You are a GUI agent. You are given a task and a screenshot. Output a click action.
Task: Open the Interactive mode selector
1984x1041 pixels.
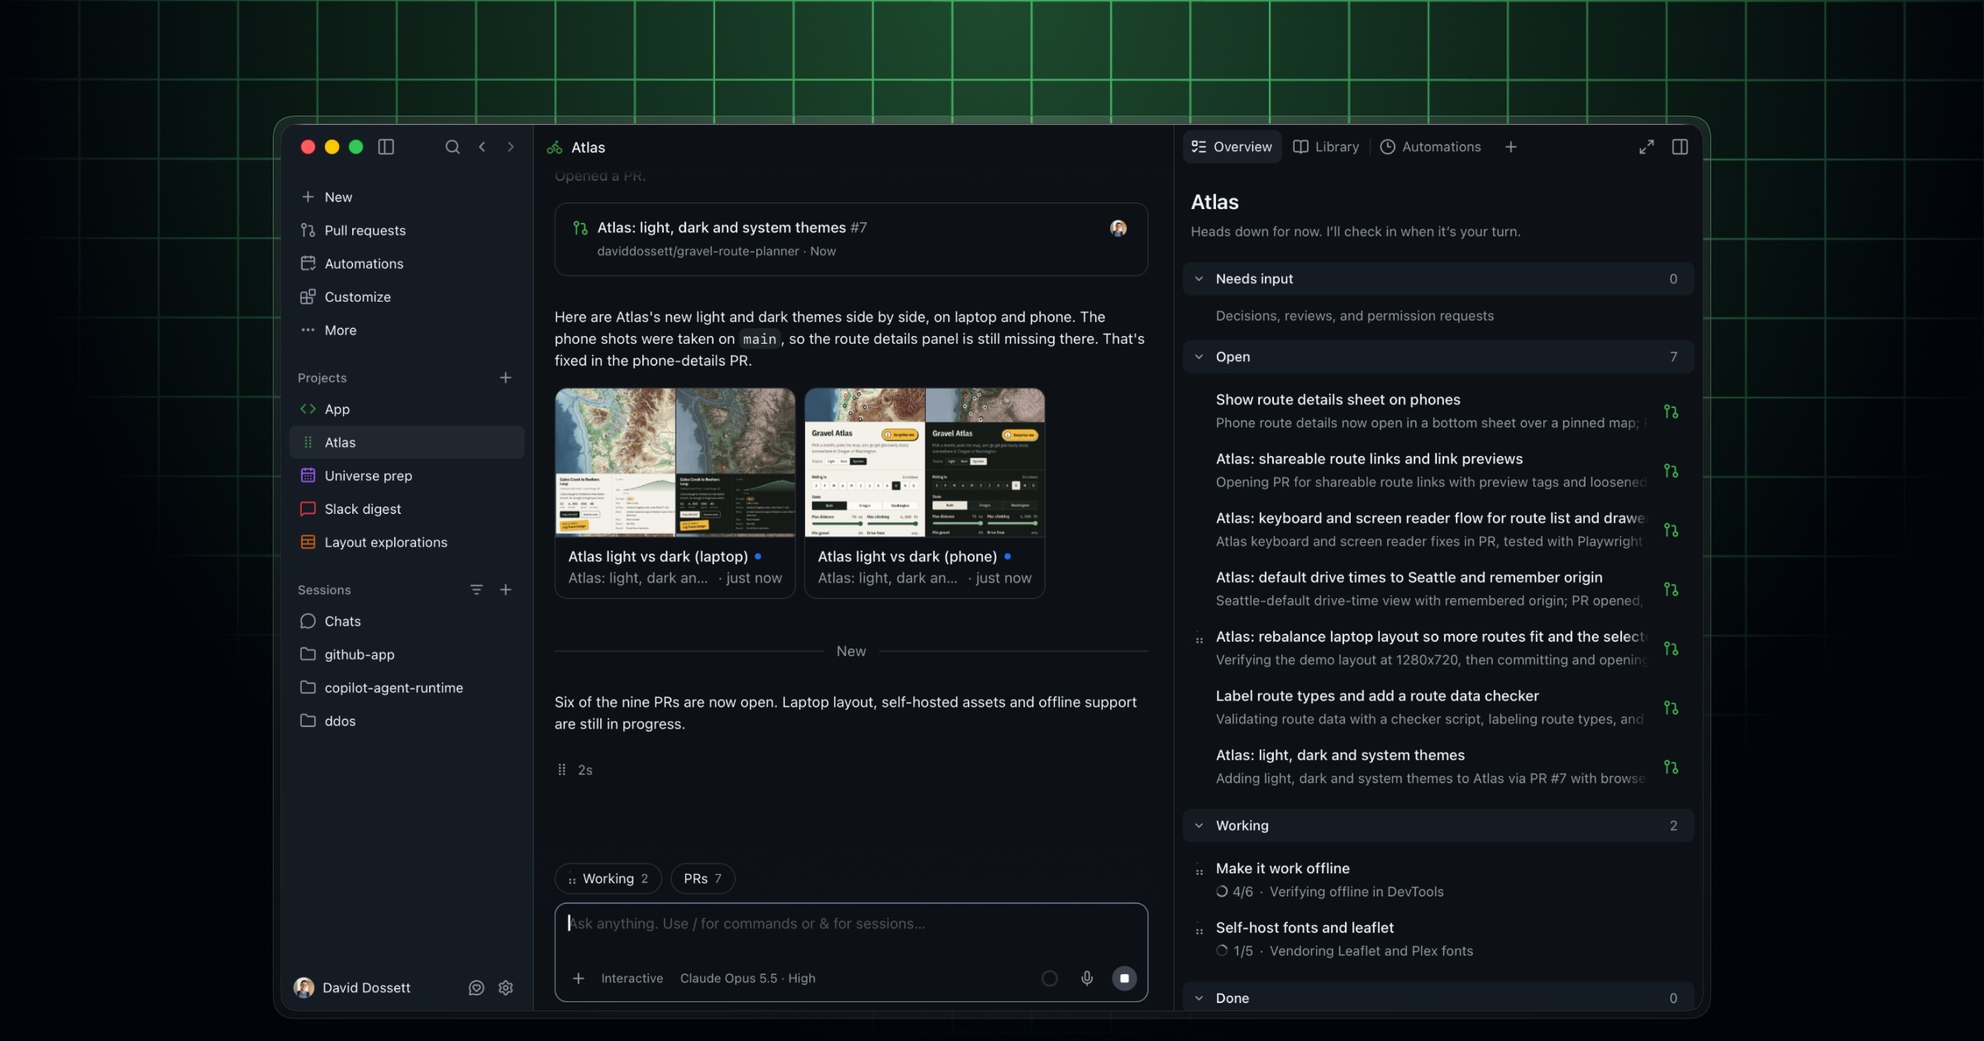pyautogui.click(x=632, y=978)
